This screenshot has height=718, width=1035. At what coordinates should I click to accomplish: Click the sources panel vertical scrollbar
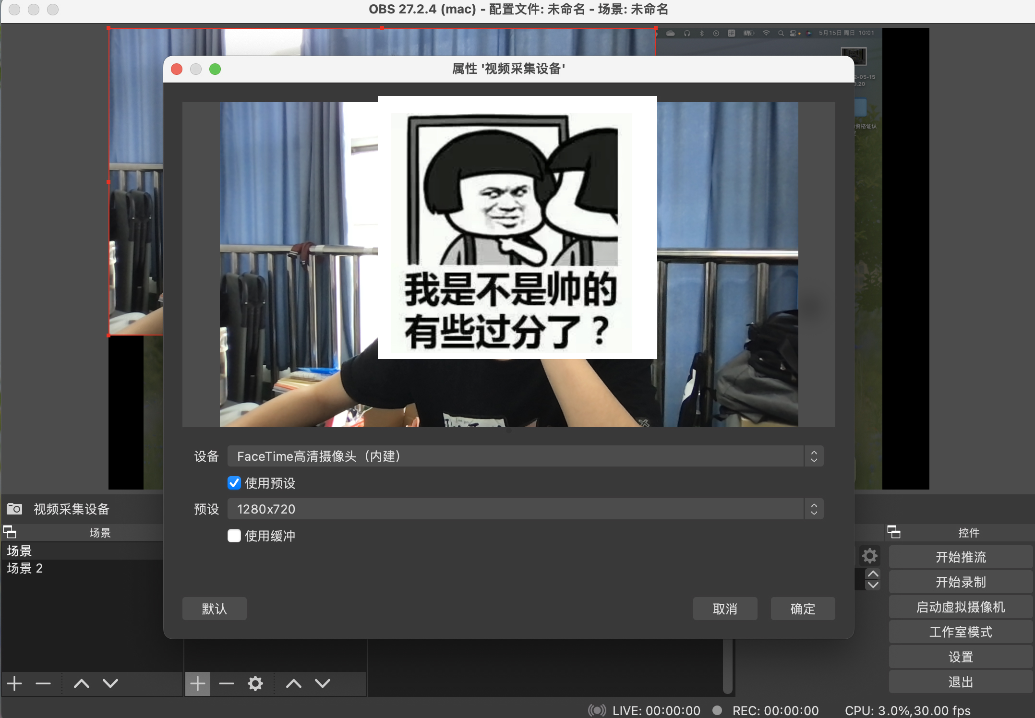pyautogui.click(x=728, y=667)
